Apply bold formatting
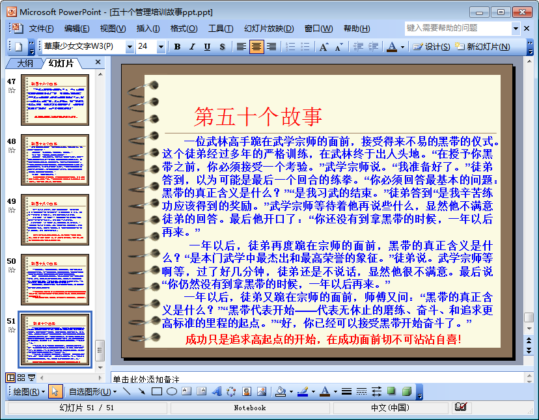Image resolution: width=539 pixels, height=420 pixels. click(177, 47)
